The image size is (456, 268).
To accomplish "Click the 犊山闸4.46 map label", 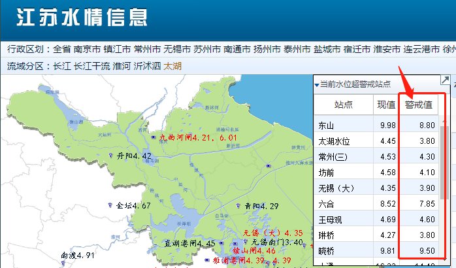I will click(254, 250).
